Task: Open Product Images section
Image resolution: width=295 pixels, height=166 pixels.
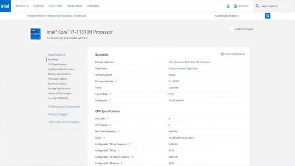Action: [x=58, y=114]
